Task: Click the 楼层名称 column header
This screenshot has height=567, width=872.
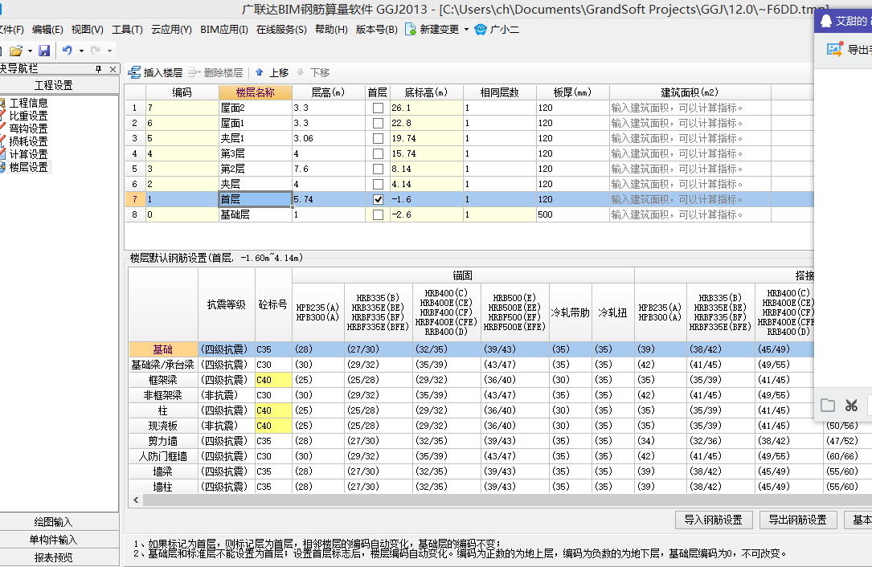Action: coord(256,92)
